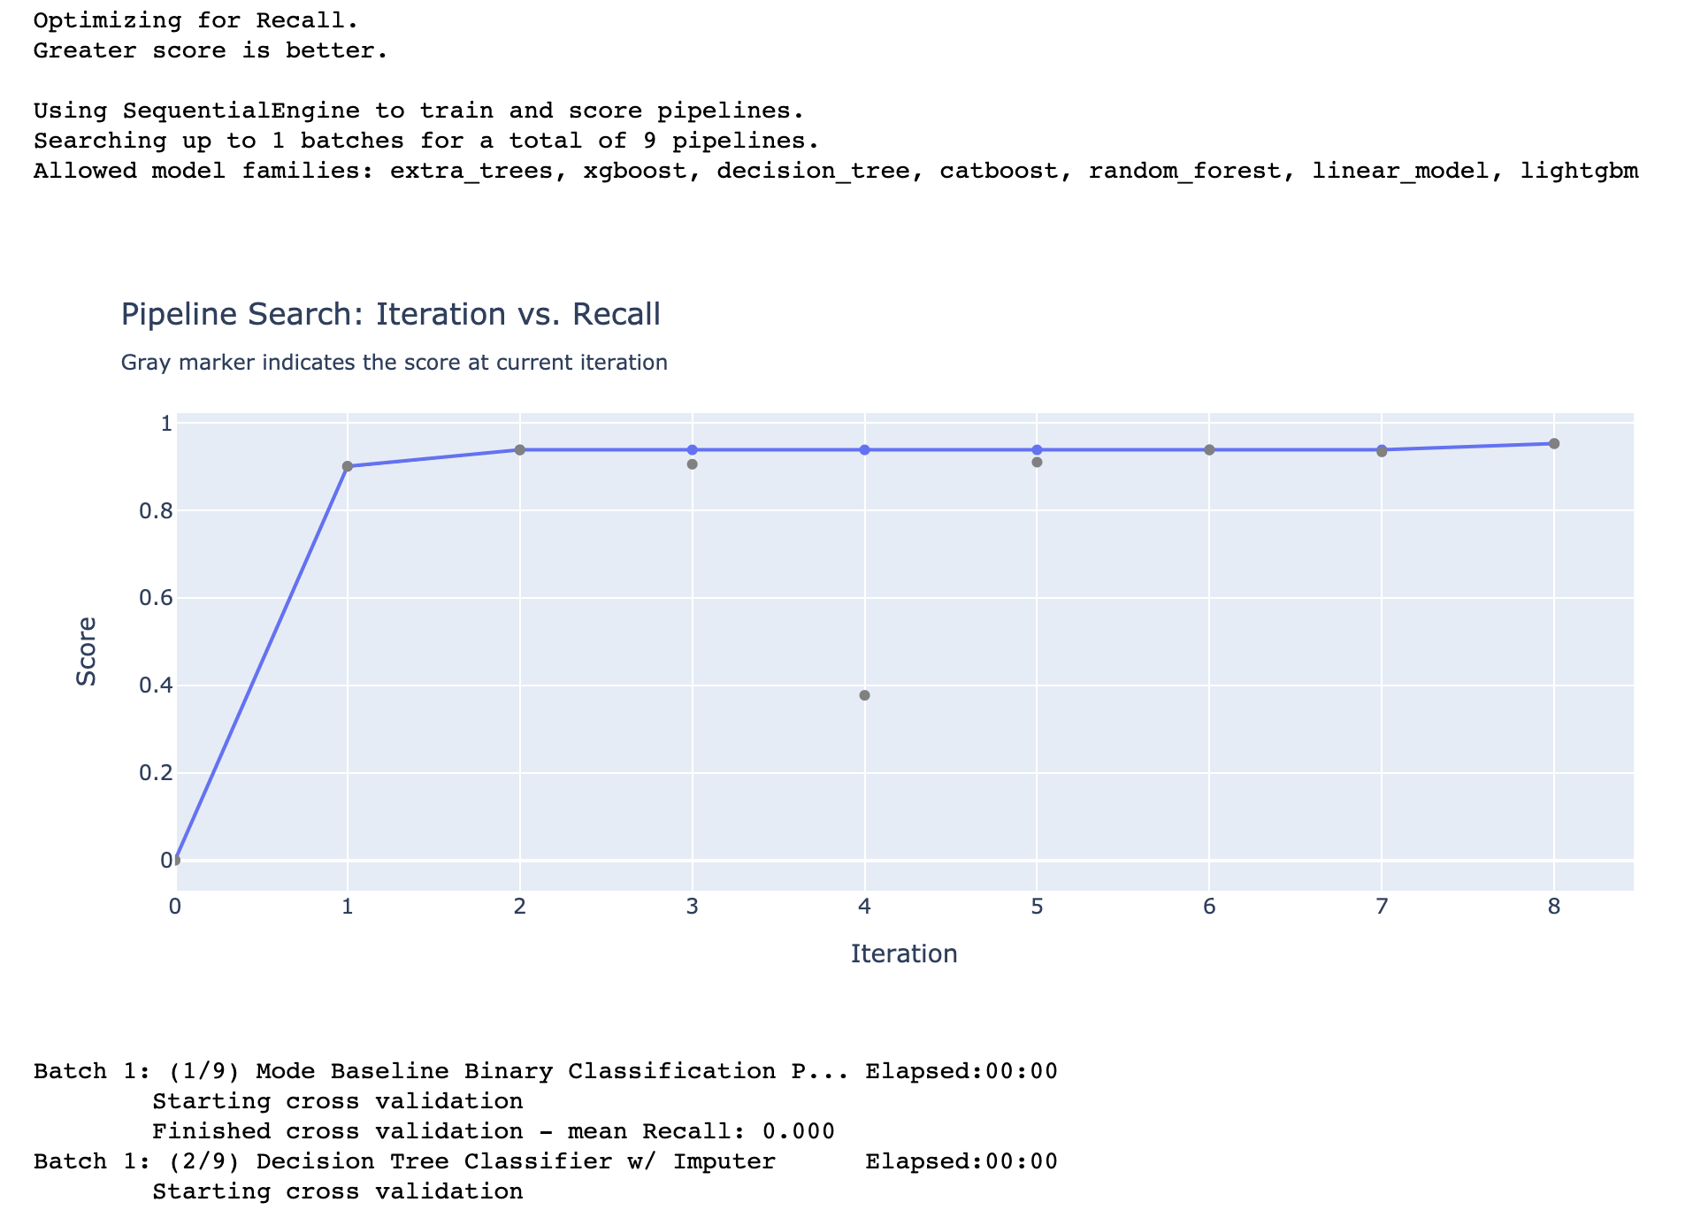Click the Decision Tree Classifier w/ Imputer log line
1693x1210 pixels.
coord(546,1161)
